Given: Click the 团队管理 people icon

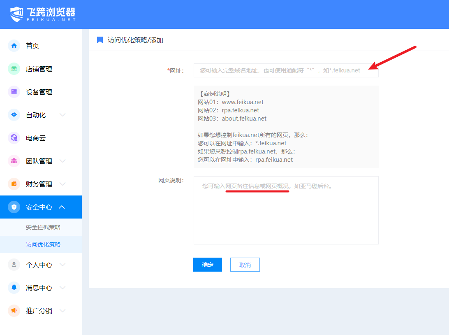Looking at the screenshot, I should pos(14,161).
